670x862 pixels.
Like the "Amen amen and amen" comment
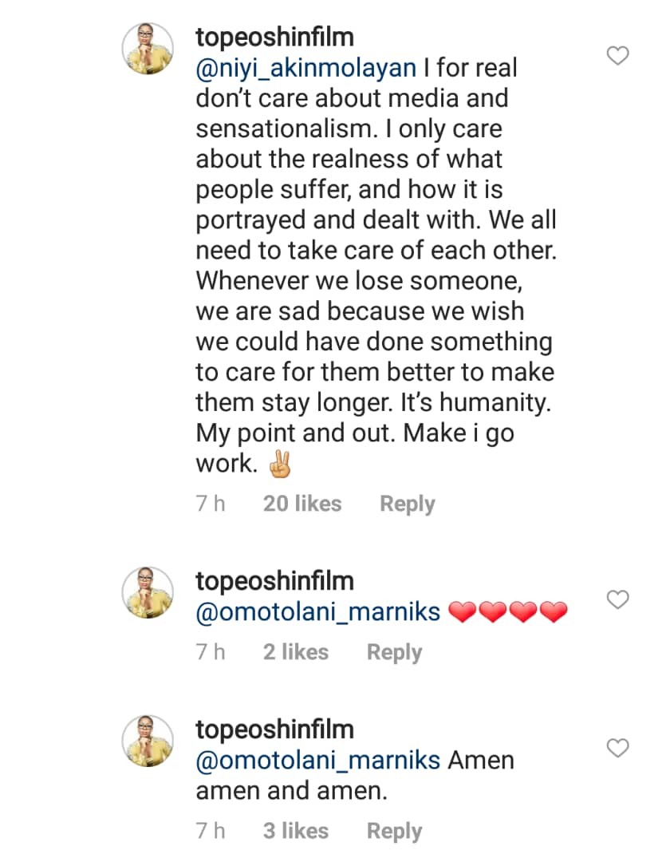coord(618,748)
